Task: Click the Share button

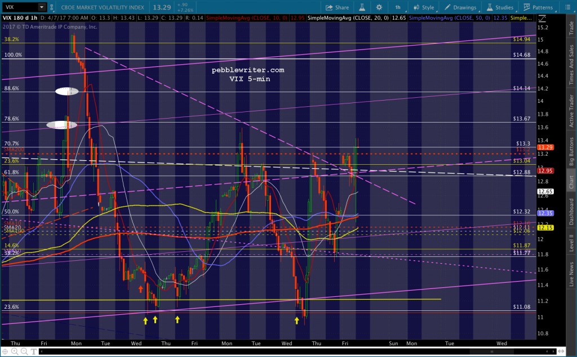Action: 337,7
